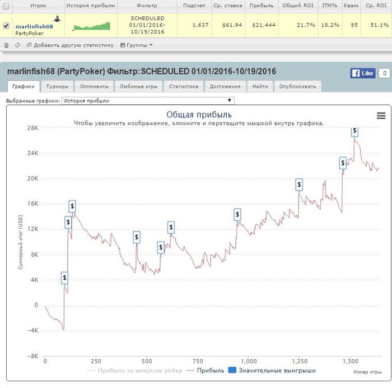Image resolution: width=392 pixels, height=388 pixels.
Task: Click the green profit history thumbnail
Action: tap(91, 26)
